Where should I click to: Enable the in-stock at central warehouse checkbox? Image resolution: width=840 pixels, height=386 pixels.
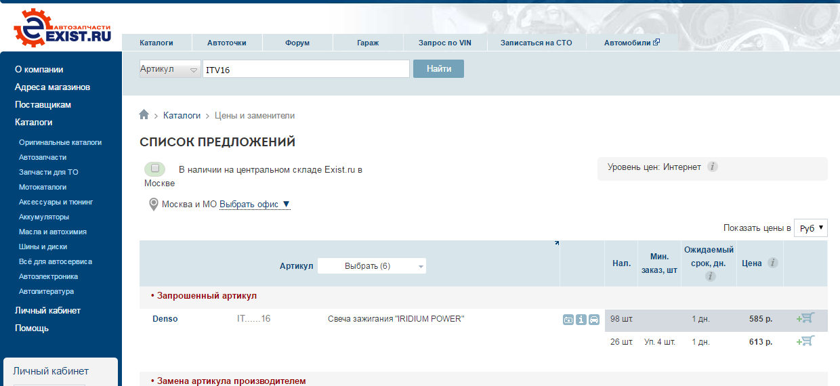tap(155, 168)
